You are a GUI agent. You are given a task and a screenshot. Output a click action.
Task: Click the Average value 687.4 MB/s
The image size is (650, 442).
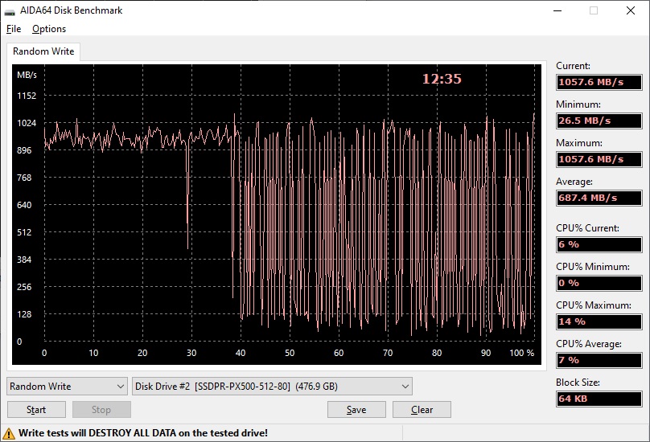pos(599,198)
